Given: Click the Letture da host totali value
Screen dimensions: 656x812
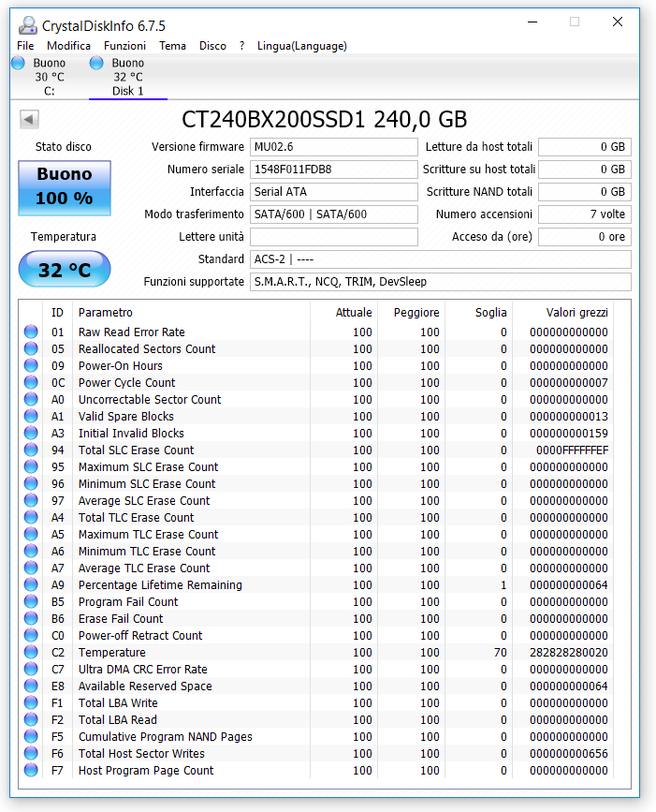Looking at the screenshot, I should [585, 146].
